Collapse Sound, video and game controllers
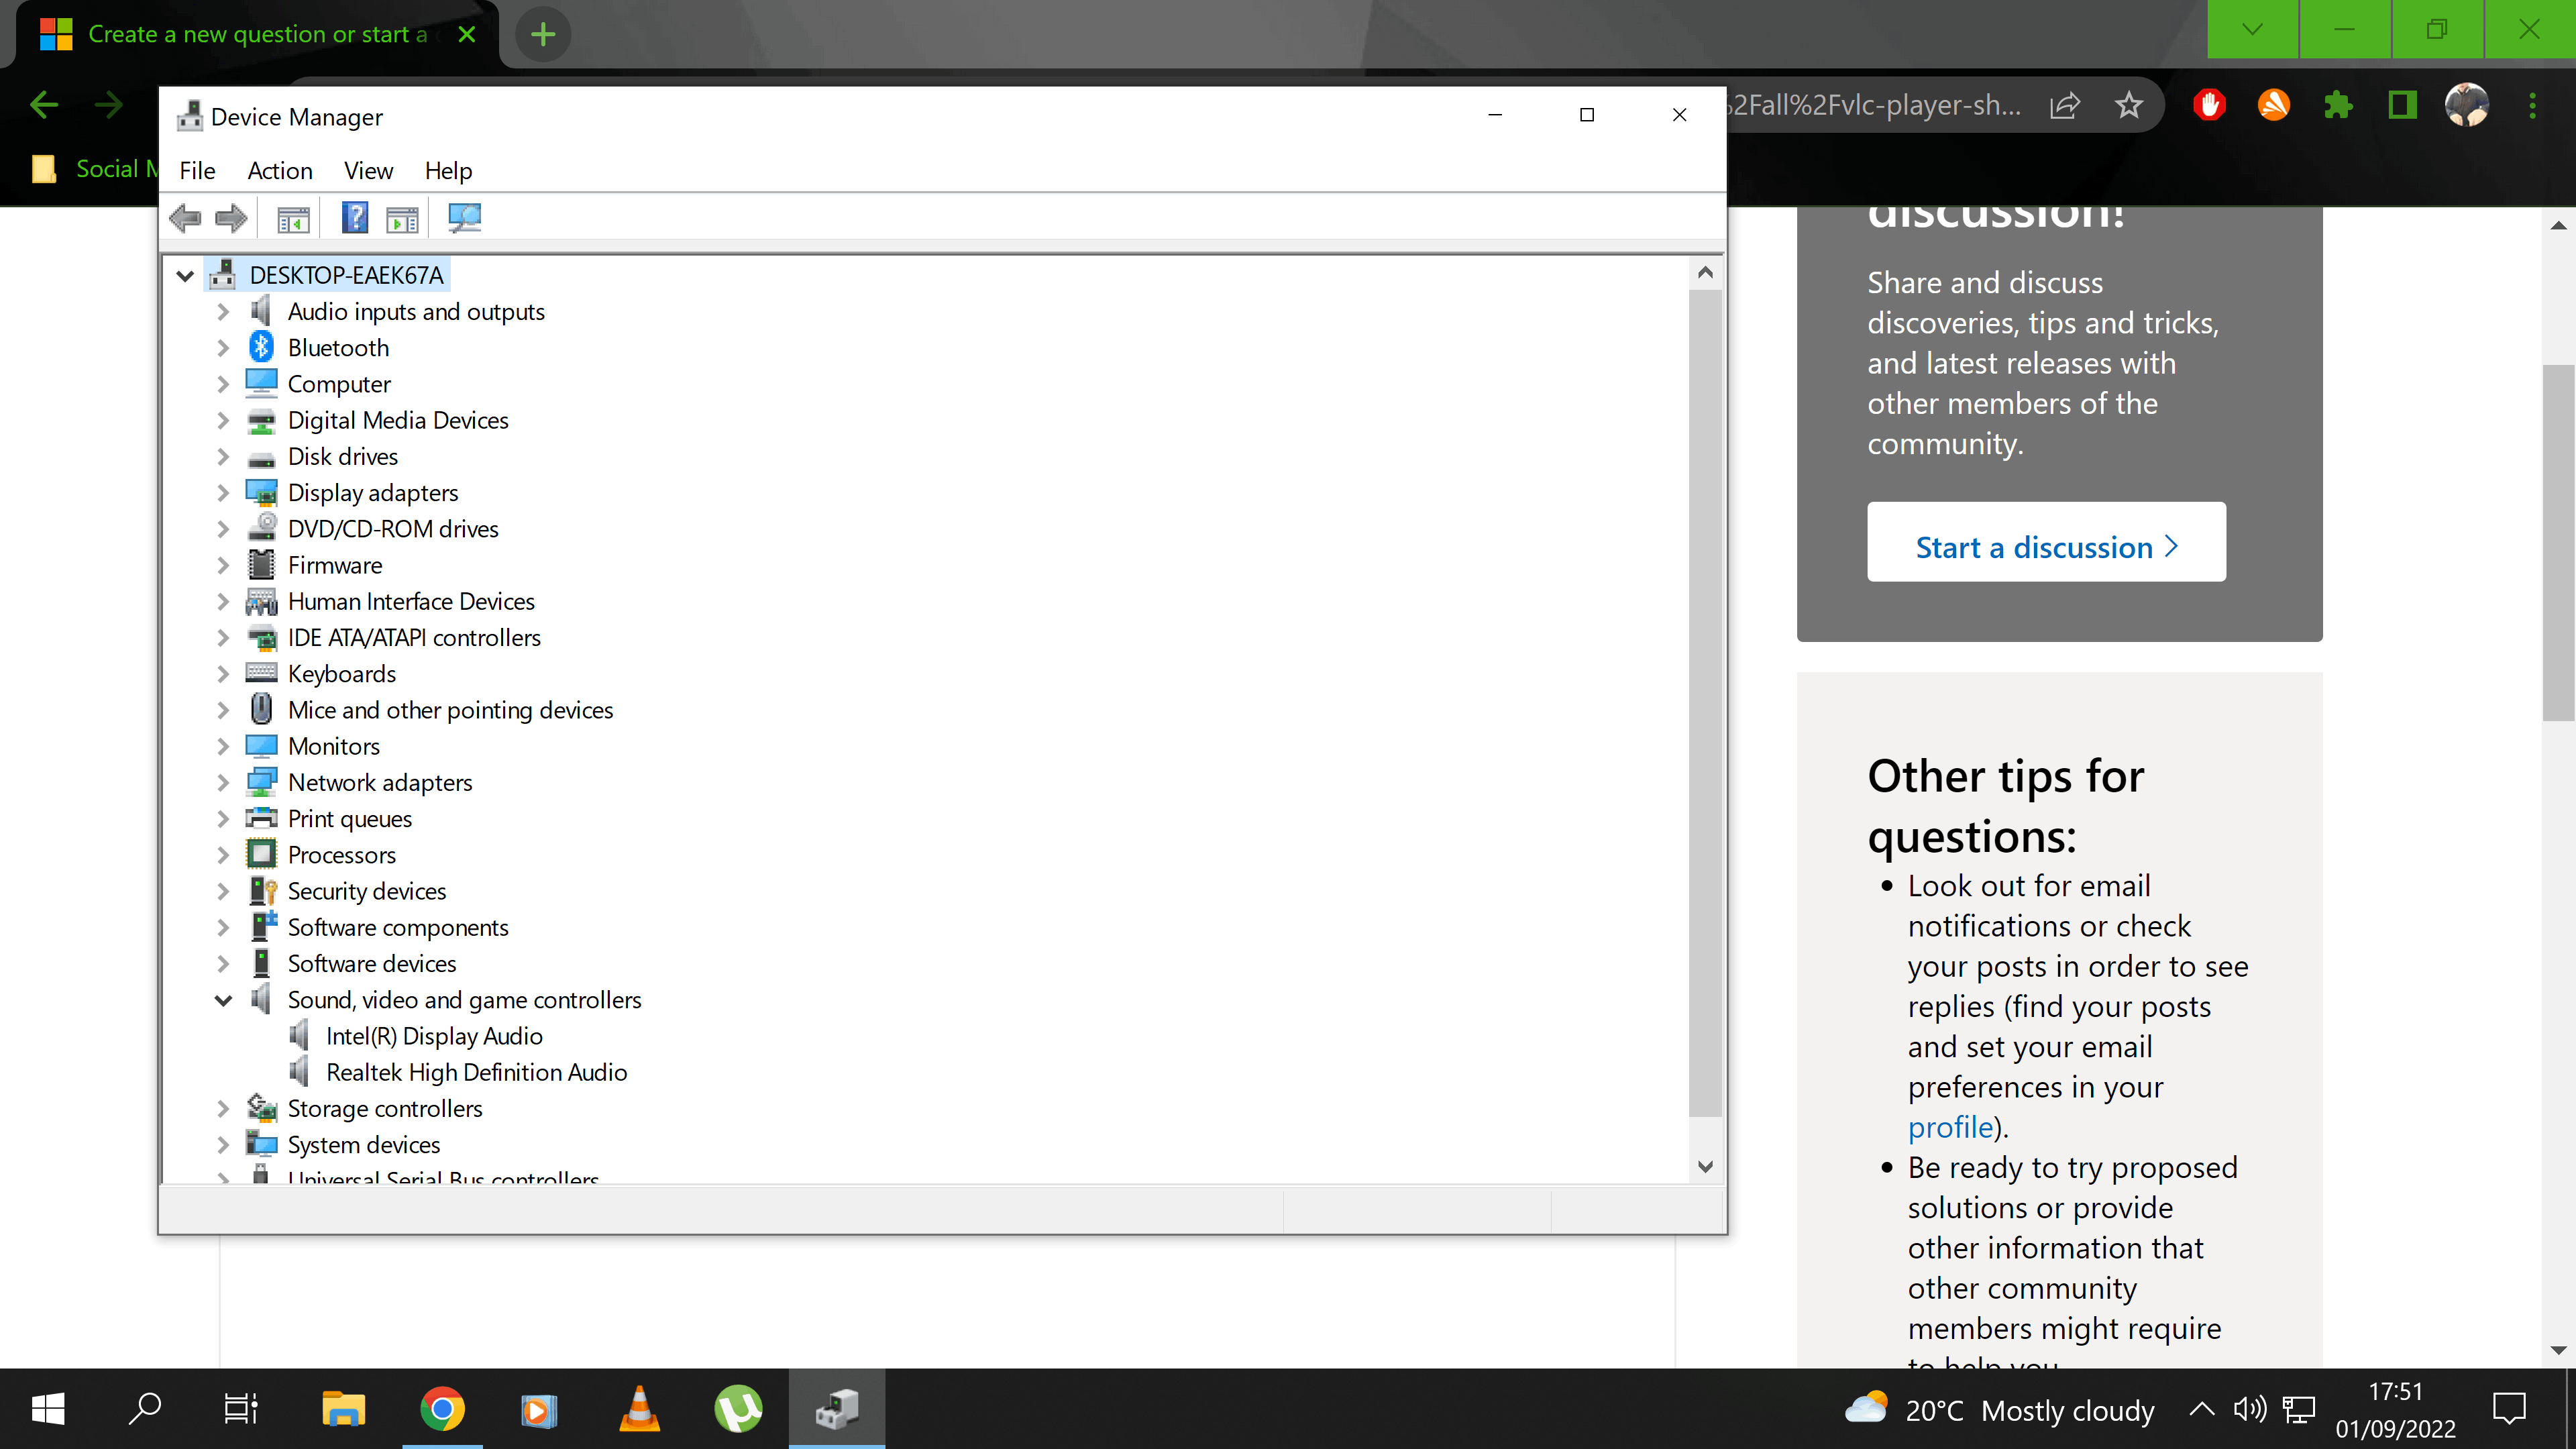Viewport: 2576px width, 1449px height. coord(223,1000)
